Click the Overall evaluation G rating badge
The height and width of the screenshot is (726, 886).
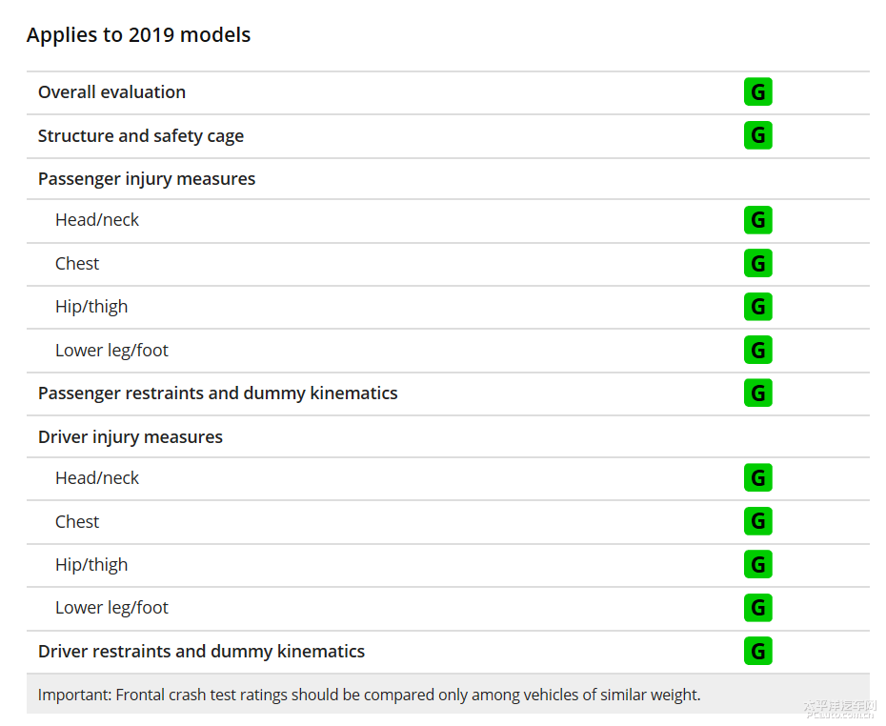tap(757, 92)
